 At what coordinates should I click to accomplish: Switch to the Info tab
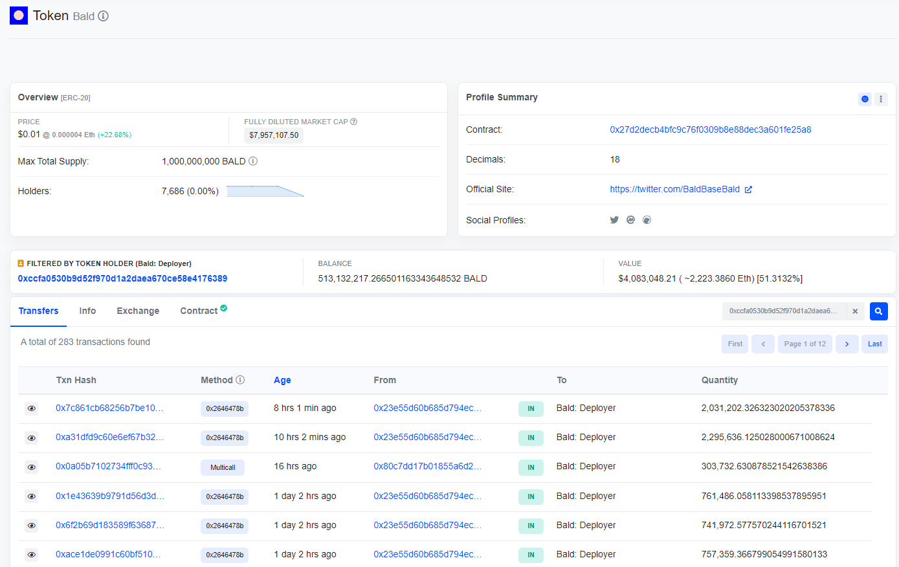87,311
